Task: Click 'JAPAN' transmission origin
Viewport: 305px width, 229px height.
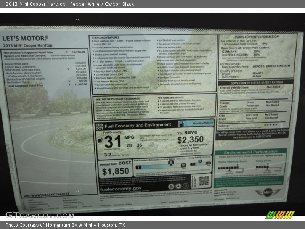Action: coord(257,76)
